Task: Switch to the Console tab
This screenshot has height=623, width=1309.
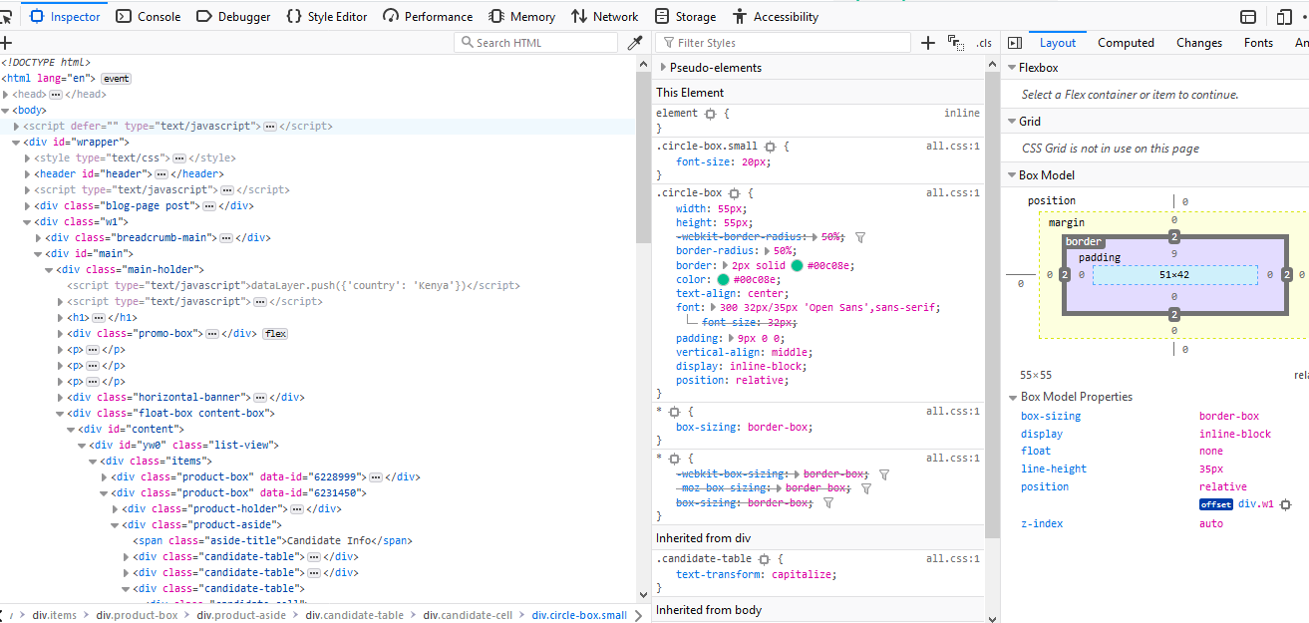Action: (x=149, y=17)
